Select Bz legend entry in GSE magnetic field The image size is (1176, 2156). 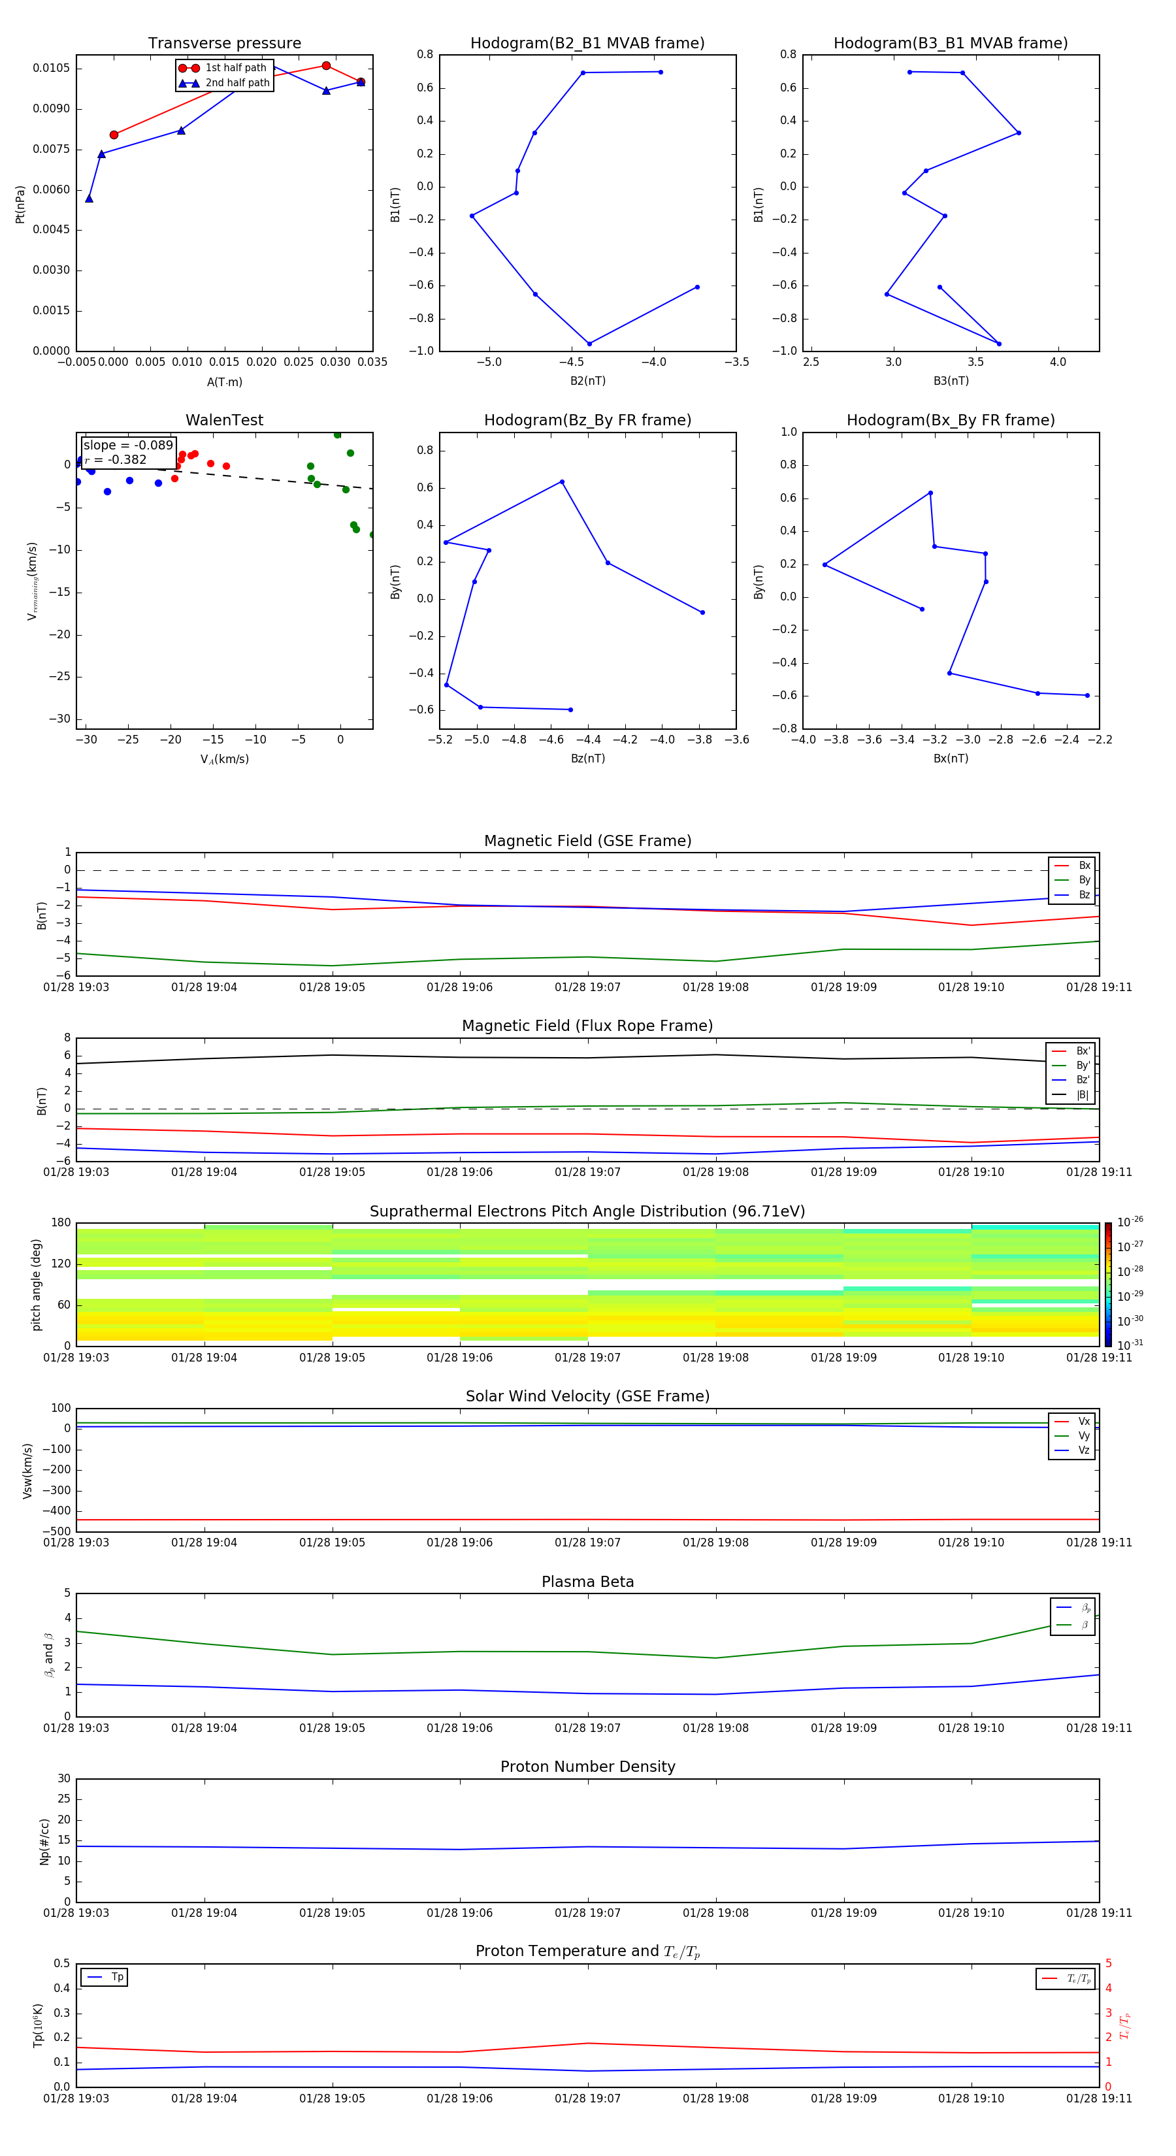tap(1072, 894)
